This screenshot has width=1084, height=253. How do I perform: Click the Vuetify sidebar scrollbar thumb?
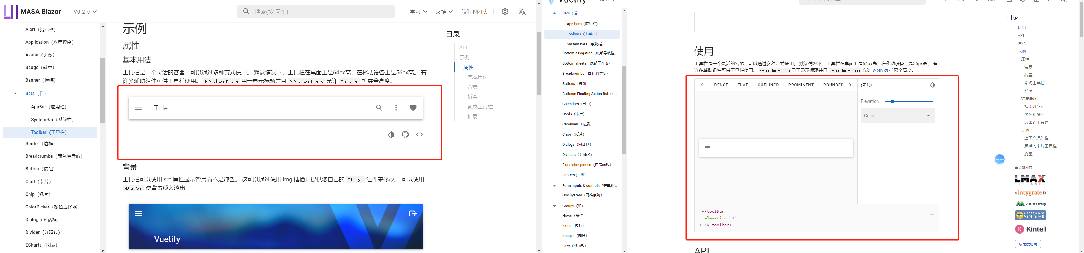[x=624, y=110]
